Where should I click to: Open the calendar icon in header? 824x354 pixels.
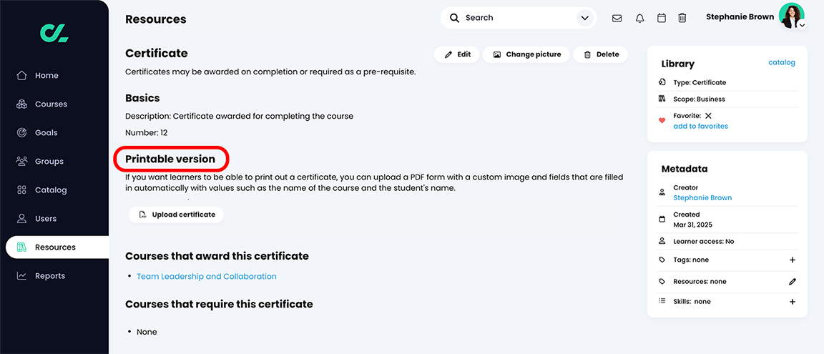(662, 18)
